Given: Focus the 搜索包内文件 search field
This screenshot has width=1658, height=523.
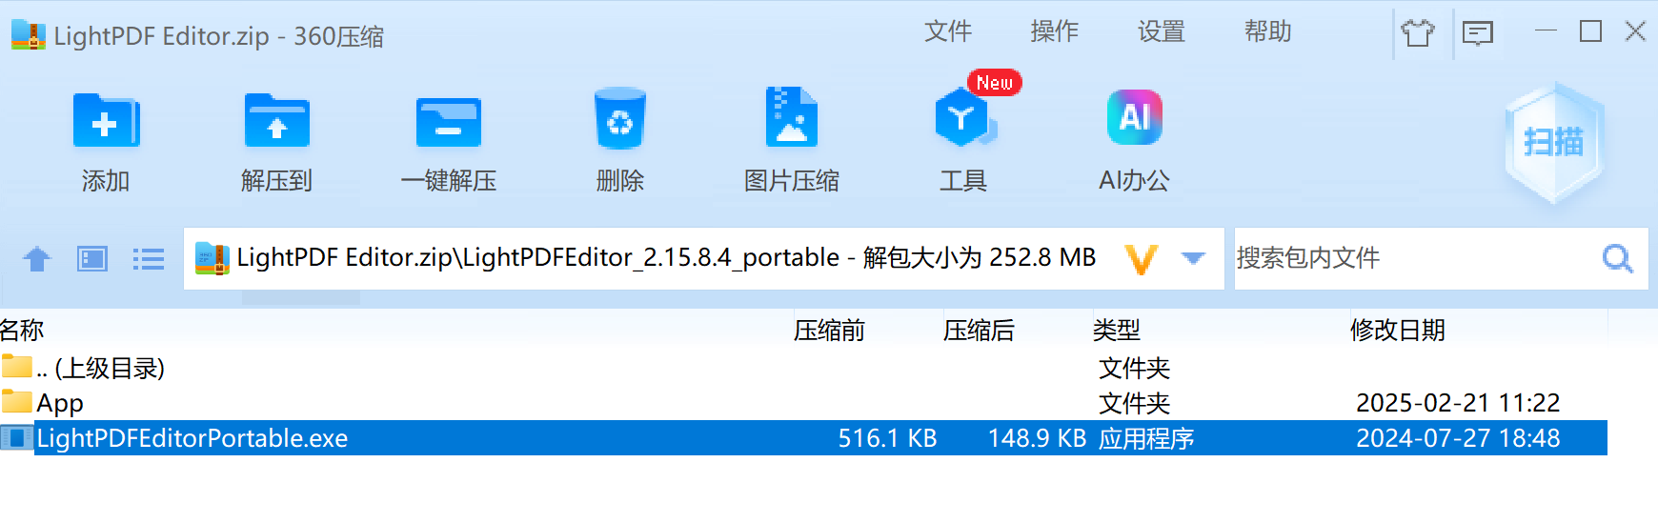Looking at the screenshot, I should point(1415,258).
